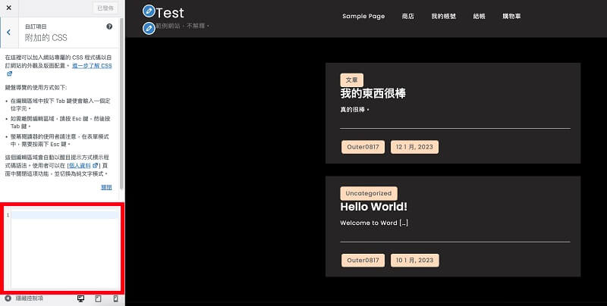Click the 關閉 link under the help text

(106, 187)
